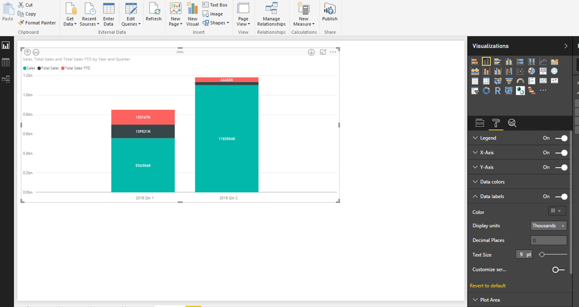Select the stacked bar chart visualization

tap(475, 61)
